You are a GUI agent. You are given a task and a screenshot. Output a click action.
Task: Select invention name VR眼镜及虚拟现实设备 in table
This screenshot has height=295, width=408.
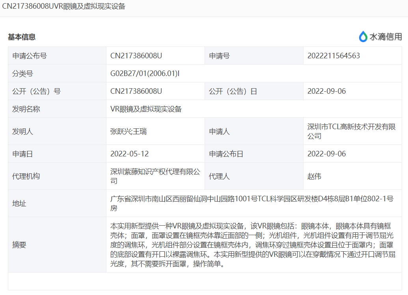(146, 109)
